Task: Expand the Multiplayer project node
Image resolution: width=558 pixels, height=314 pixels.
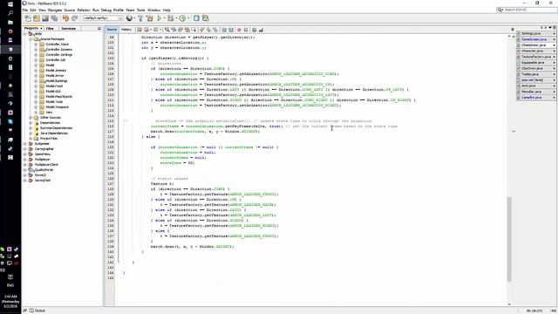Action: (x=25, y=160)
